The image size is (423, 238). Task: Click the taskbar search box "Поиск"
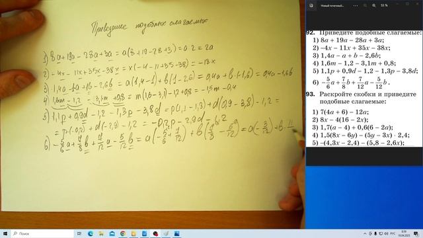(x=42, y=233)
